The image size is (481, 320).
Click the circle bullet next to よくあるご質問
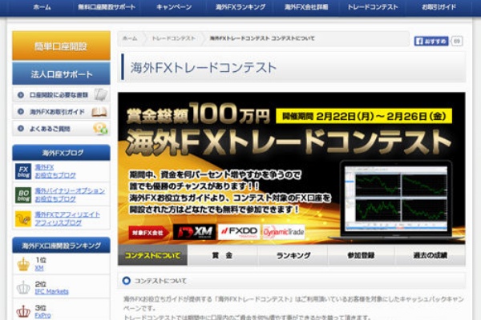pyautogui.click(x=21, y=129)
